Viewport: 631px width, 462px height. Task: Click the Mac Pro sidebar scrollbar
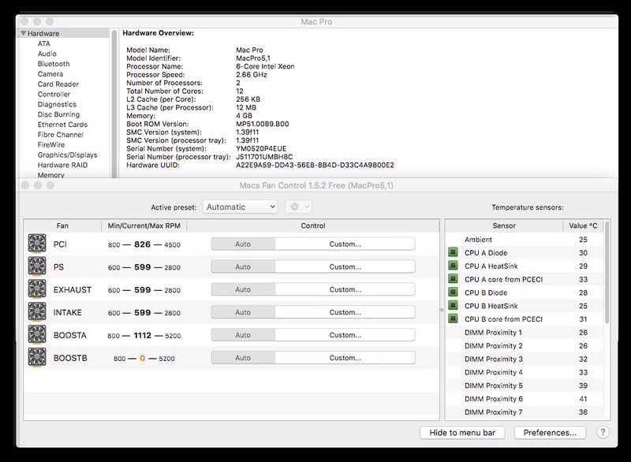click(x=114, y=104)
